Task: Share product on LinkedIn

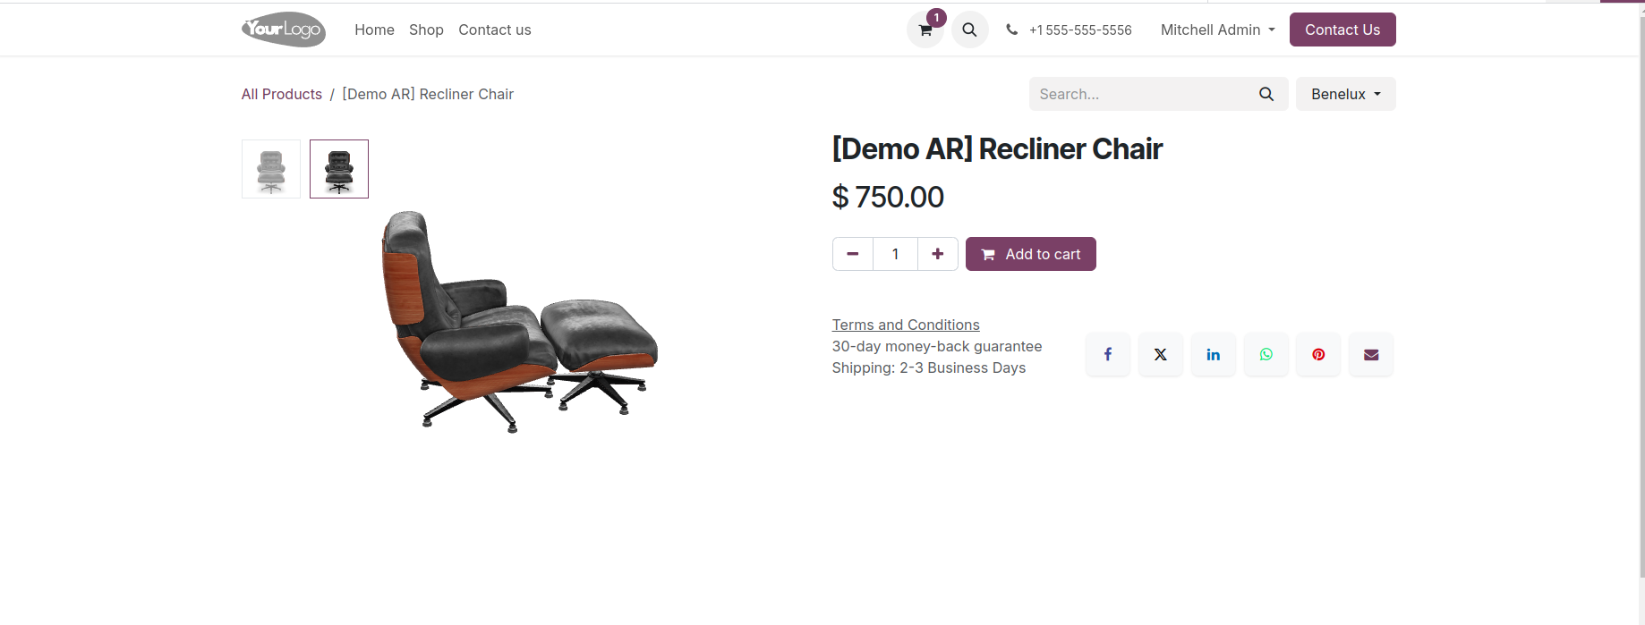Action: [1214, 354]
